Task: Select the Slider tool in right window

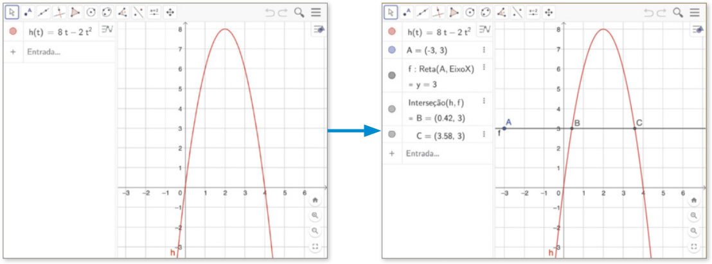Action: coord(533,13)
